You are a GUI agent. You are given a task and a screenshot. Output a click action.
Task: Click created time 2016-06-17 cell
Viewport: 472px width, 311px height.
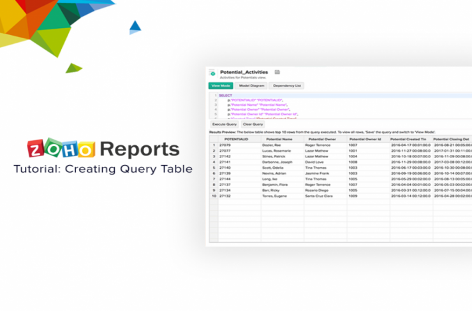411,168
